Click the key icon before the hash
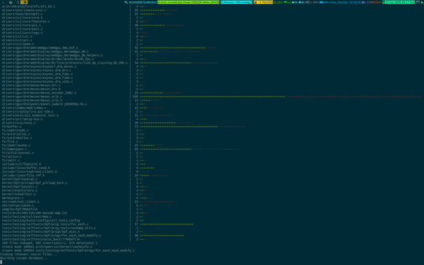 [126, 2]
